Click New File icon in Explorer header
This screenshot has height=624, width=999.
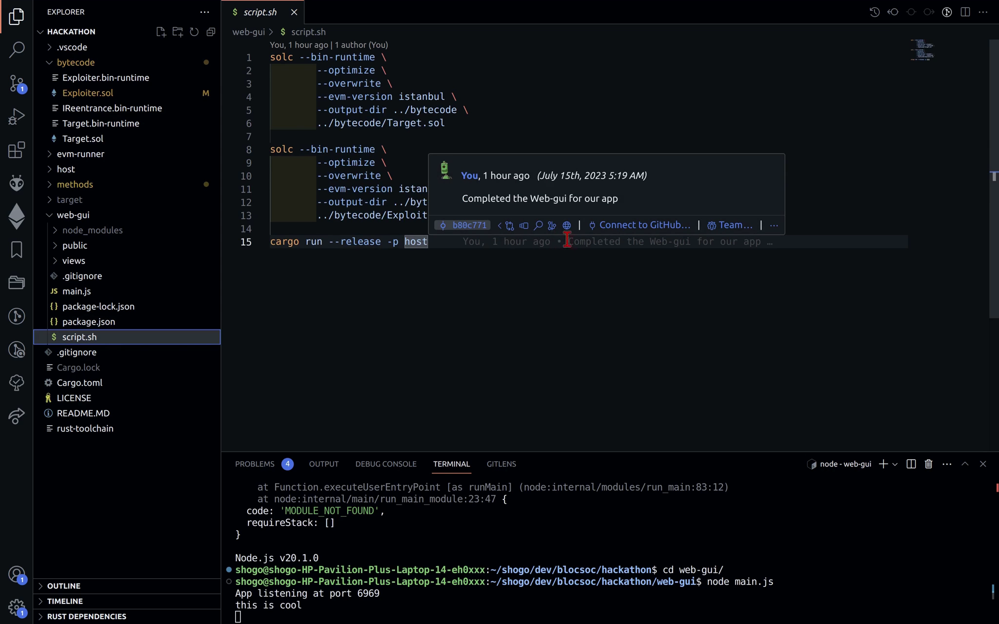[x=161, y=32]
